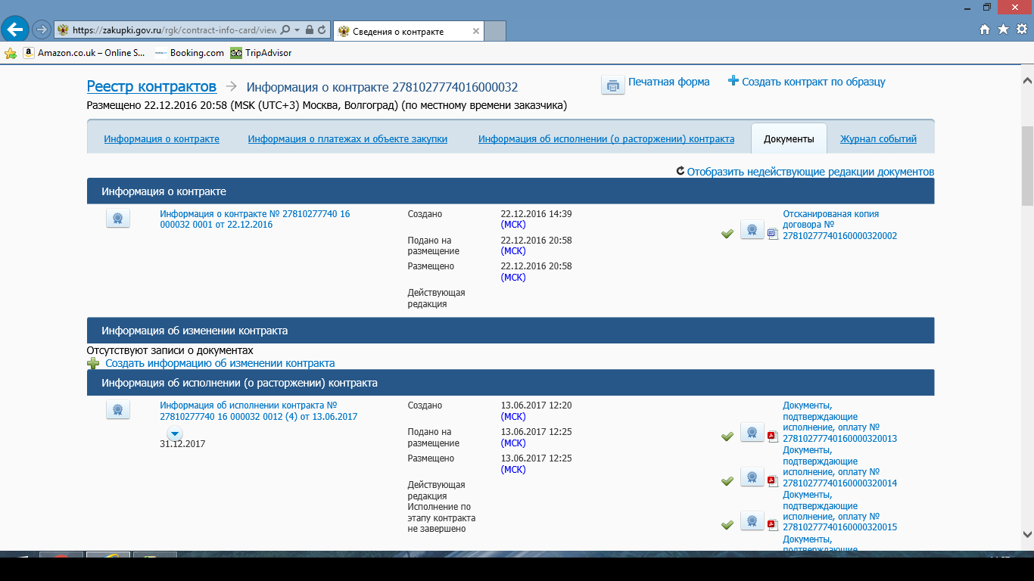This screenshot has width=1034, height=581.
Task: Click the green plus icon to add contract change
Action: click(x=93, y=363)
